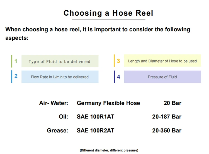The height and width of the screenshot is (154, 209).
Task: Click the "20-350 Bar" pressure value
Action: [x=167, y=131]
